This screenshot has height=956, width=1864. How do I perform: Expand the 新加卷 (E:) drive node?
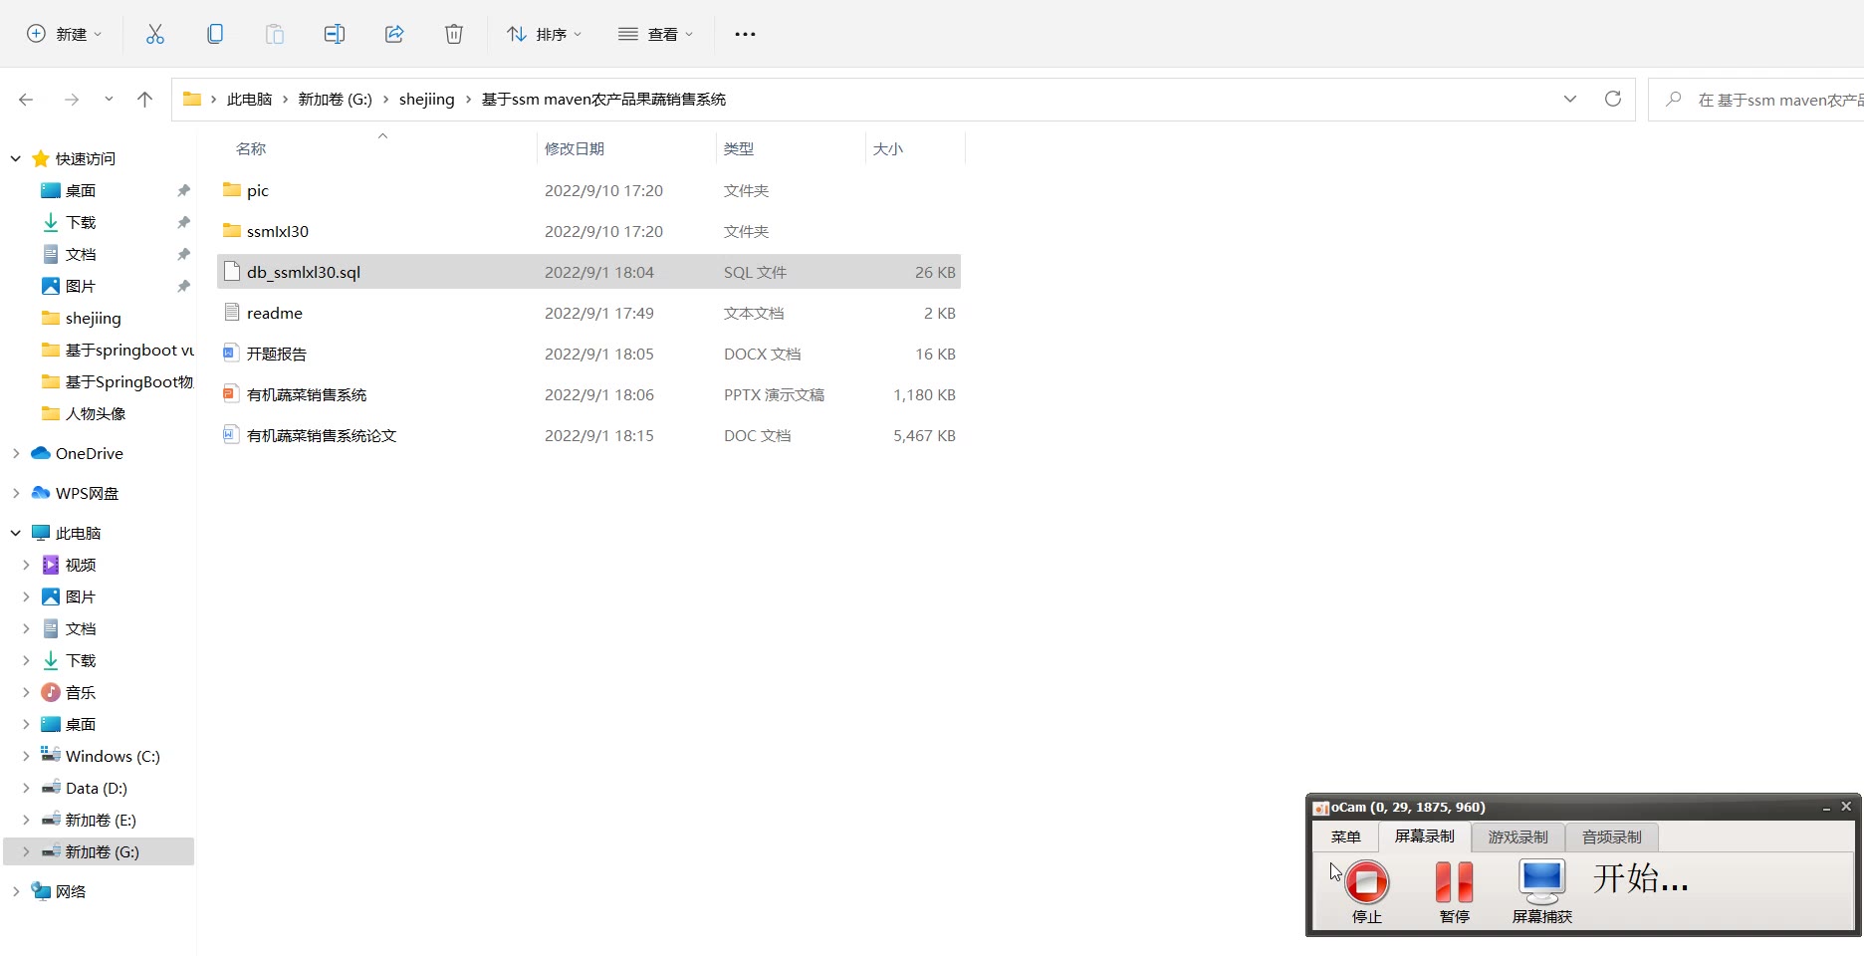pyautogui.click(x=26, y=820)
